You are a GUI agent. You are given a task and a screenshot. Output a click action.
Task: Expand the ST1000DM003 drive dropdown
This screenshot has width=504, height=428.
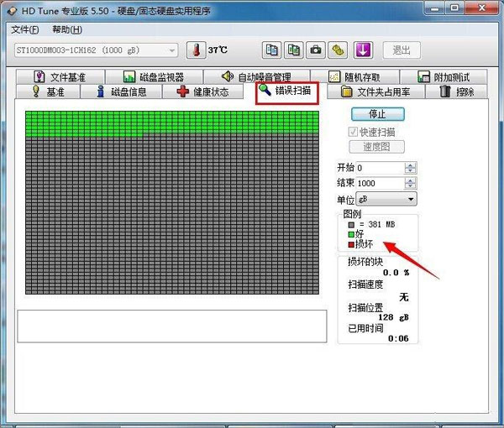pos(172,50)
